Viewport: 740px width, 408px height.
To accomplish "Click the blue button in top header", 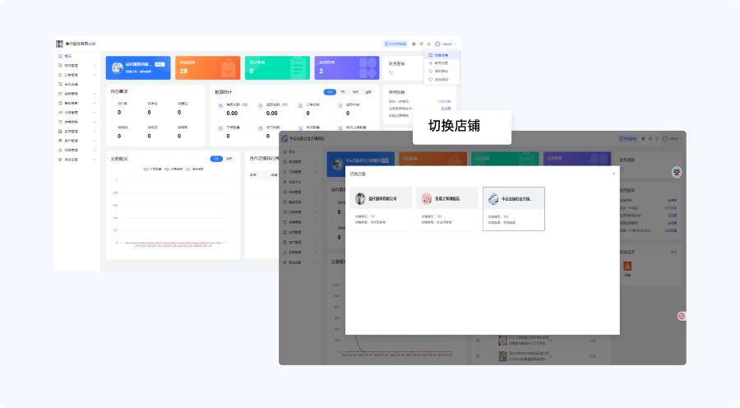I will 395,44.
